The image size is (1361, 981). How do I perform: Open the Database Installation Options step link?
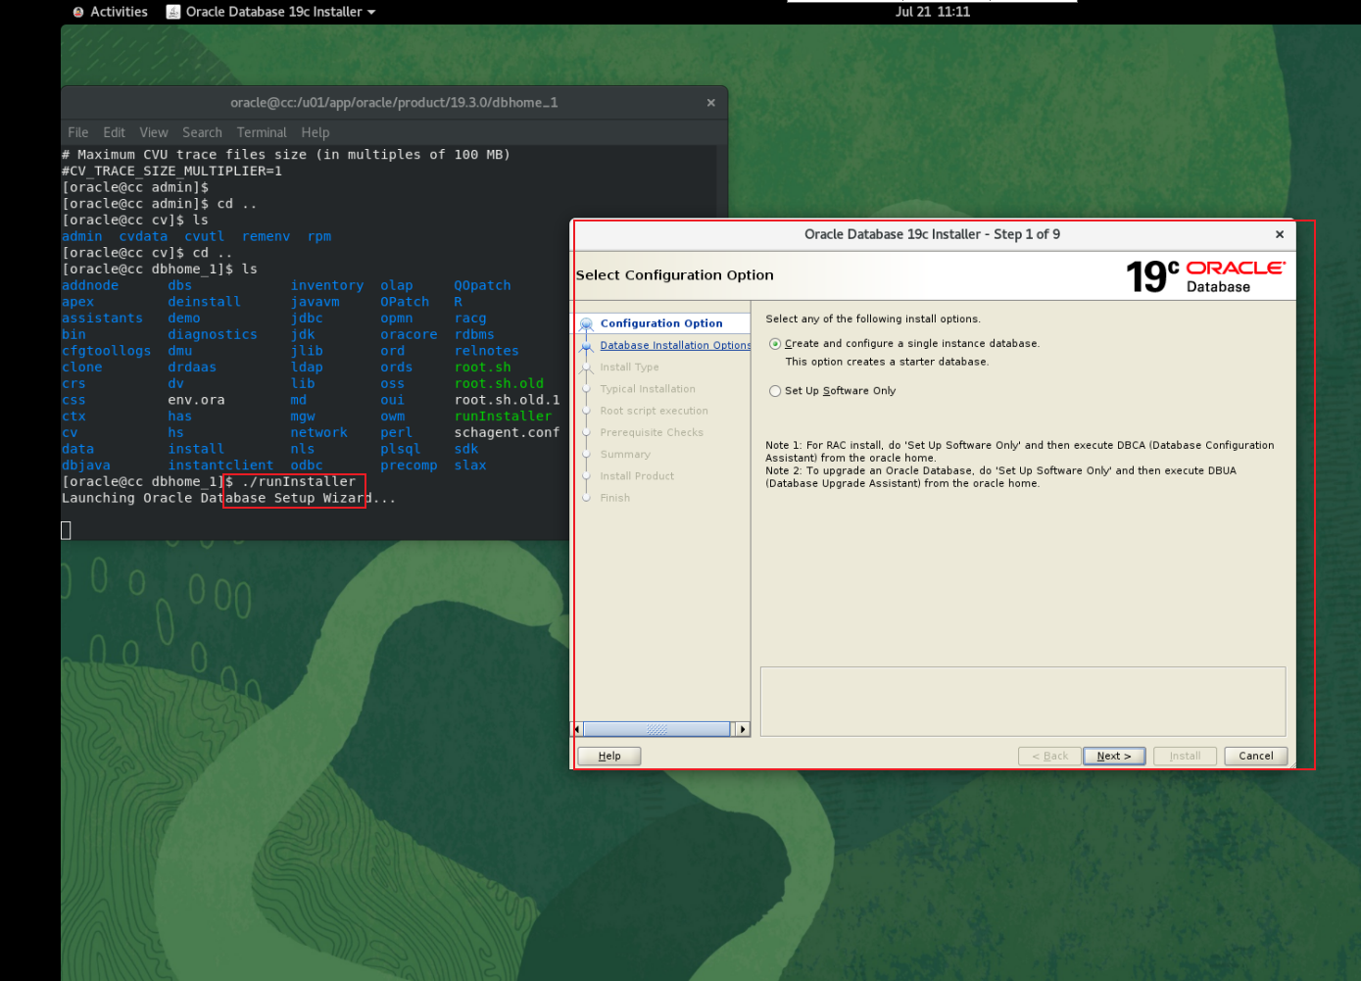674,346
